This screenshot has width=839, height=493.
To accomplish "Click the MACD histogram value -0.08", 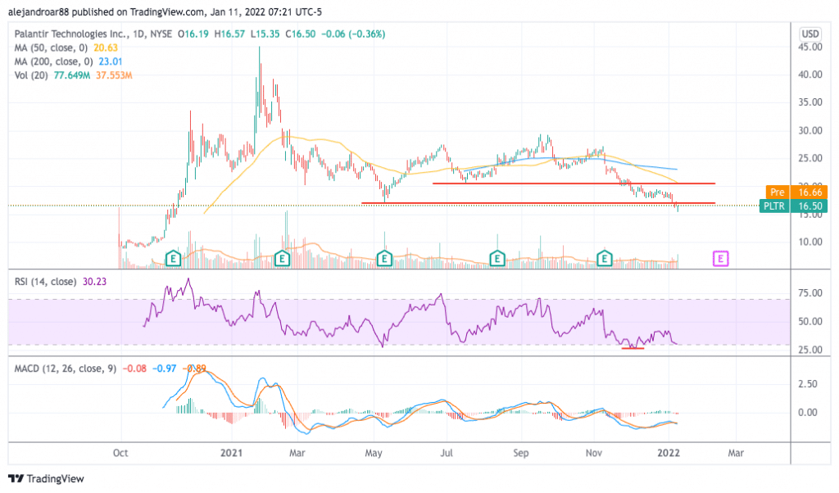I will pos(134,369).
